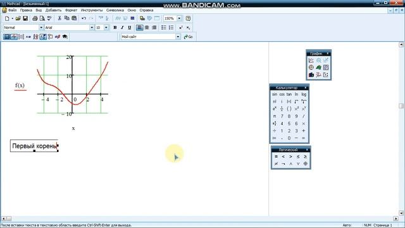Toggle Italic formatting
Screen dimensions: 405x228
pos(122,27)
